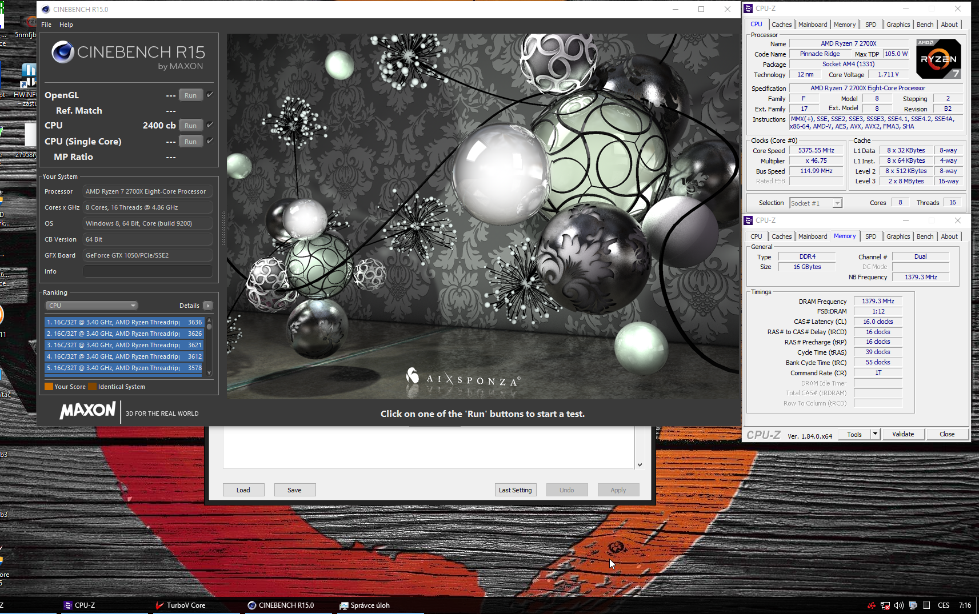
Task: Click the scroll-down arrow in TurboV text area
Action: point(640,465)
